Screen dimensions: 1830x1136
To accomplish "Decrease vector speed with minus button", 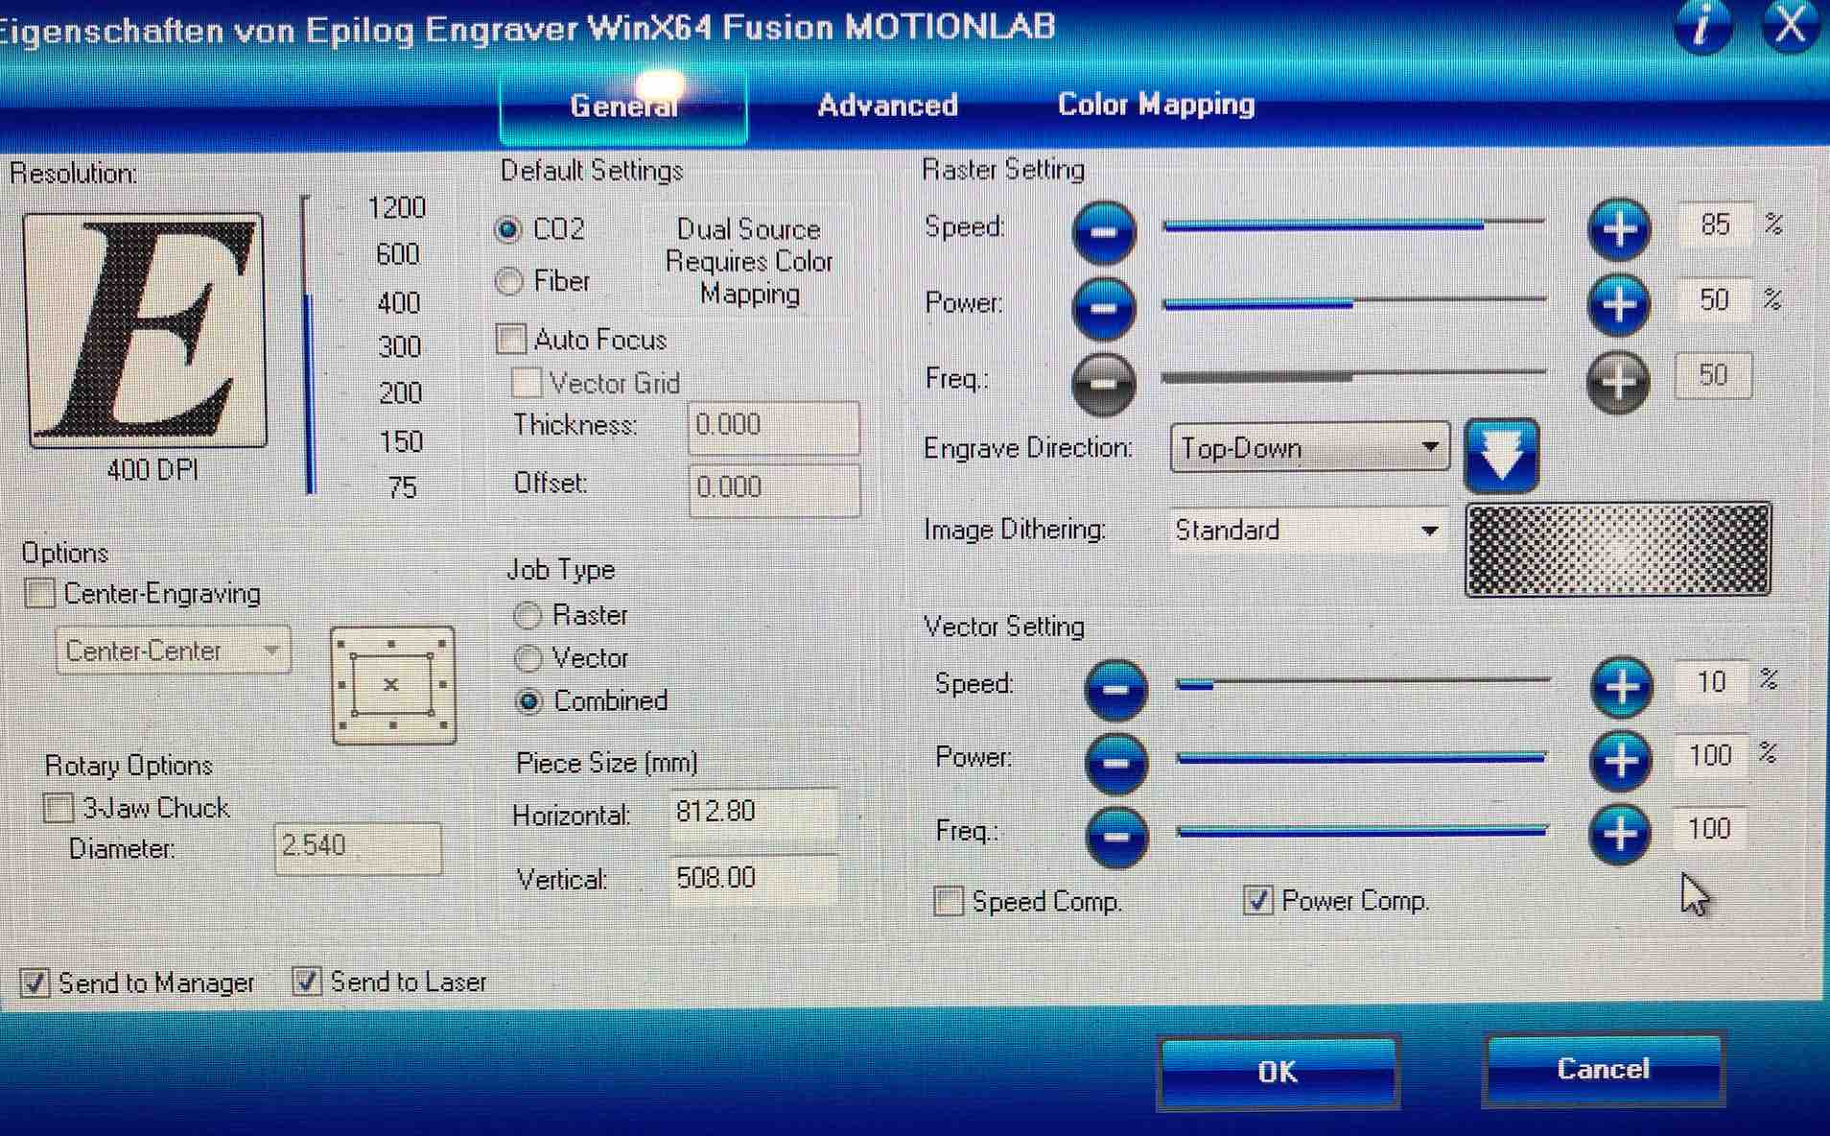I will [x=1115, y=689].
